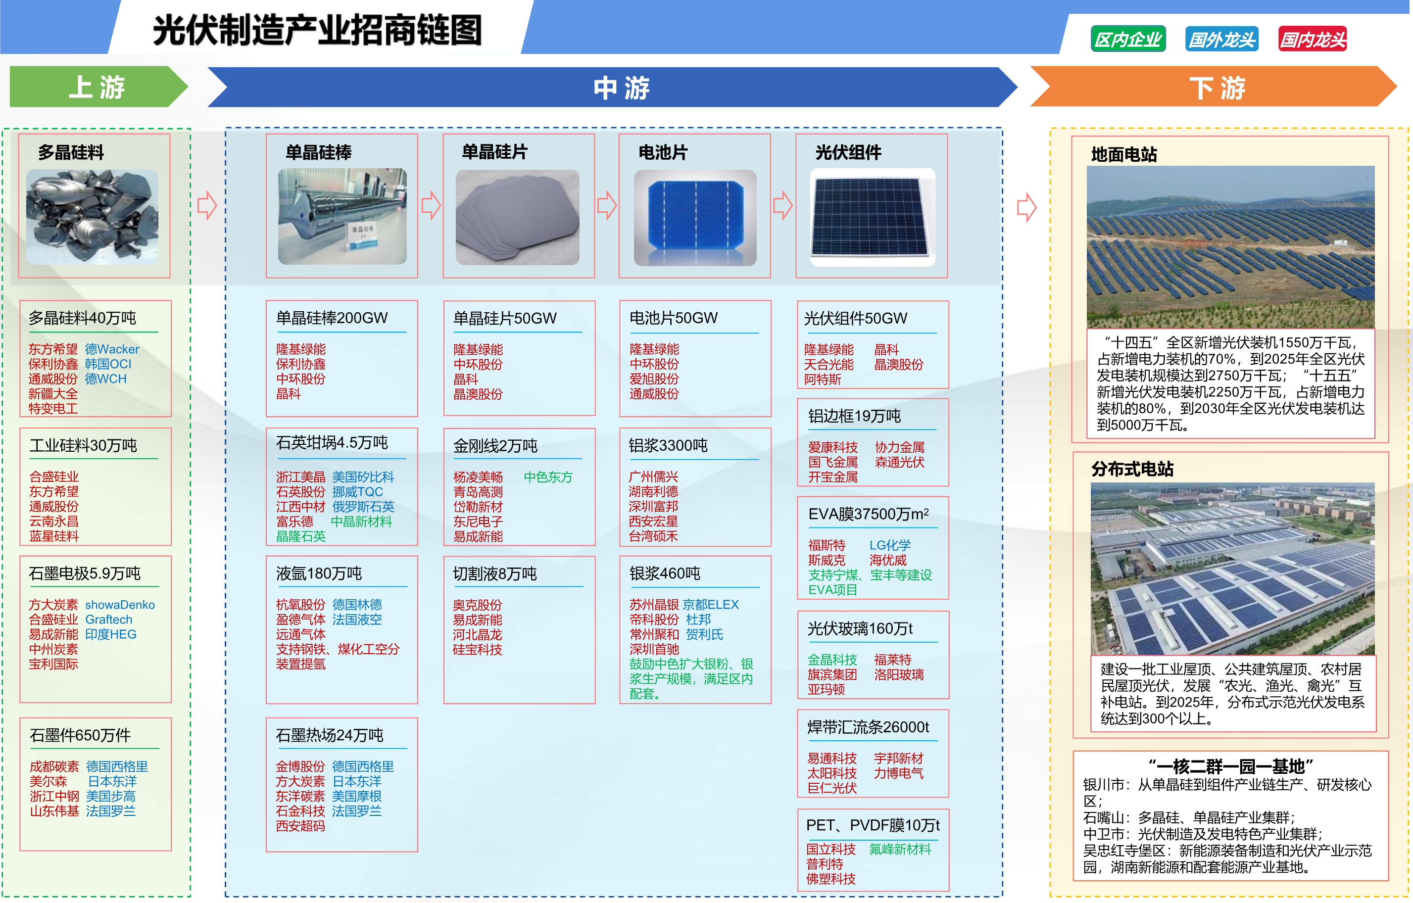Click the 国外龙头 blue legend badge
The image size is (1413, 903).
coord(1221,39)
